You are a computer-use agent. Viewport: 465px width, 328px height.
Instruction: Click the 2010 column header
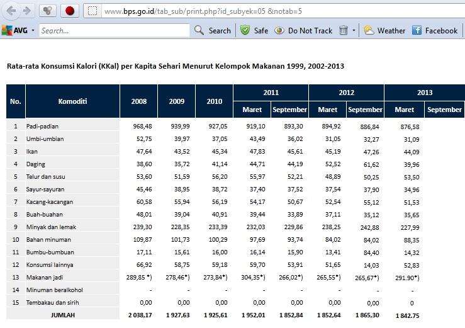(x=214, y=101)
